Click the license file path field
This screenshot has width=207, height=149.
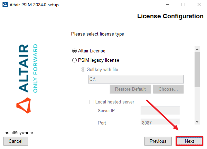point(136,79)
